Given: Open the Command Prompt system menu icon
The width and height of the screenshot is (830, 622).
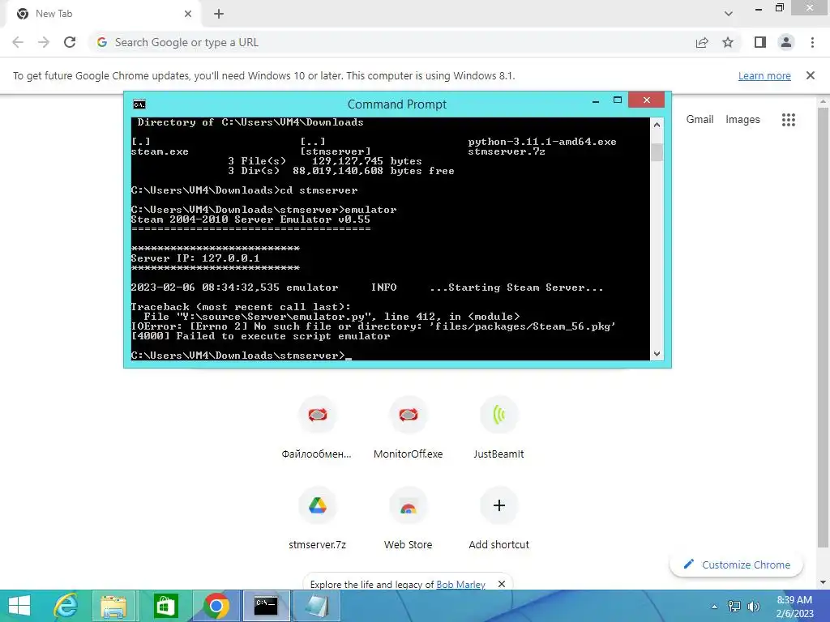Looking at the screenshot, I should click(139, 104).
